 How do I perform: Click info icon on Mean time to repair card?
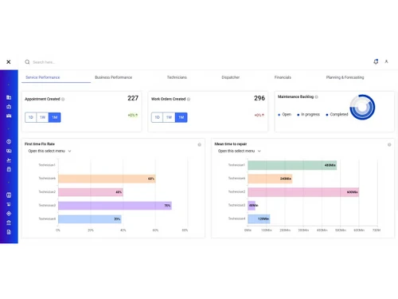389,144
